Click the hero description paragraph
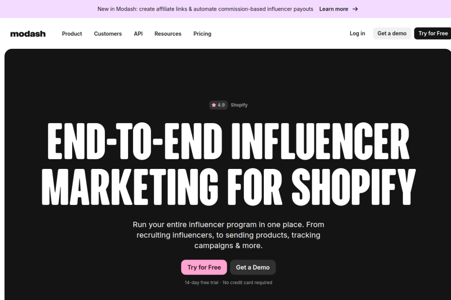The image size is (451, 300). click(229, 235)
